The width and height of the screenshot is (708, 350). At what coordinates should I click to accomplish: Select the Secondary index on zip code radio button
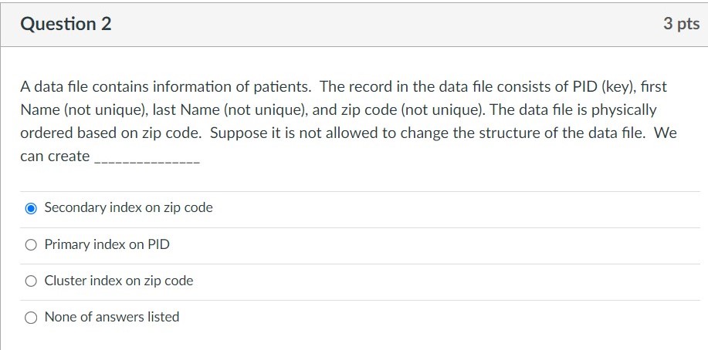(x=31, y=208)
